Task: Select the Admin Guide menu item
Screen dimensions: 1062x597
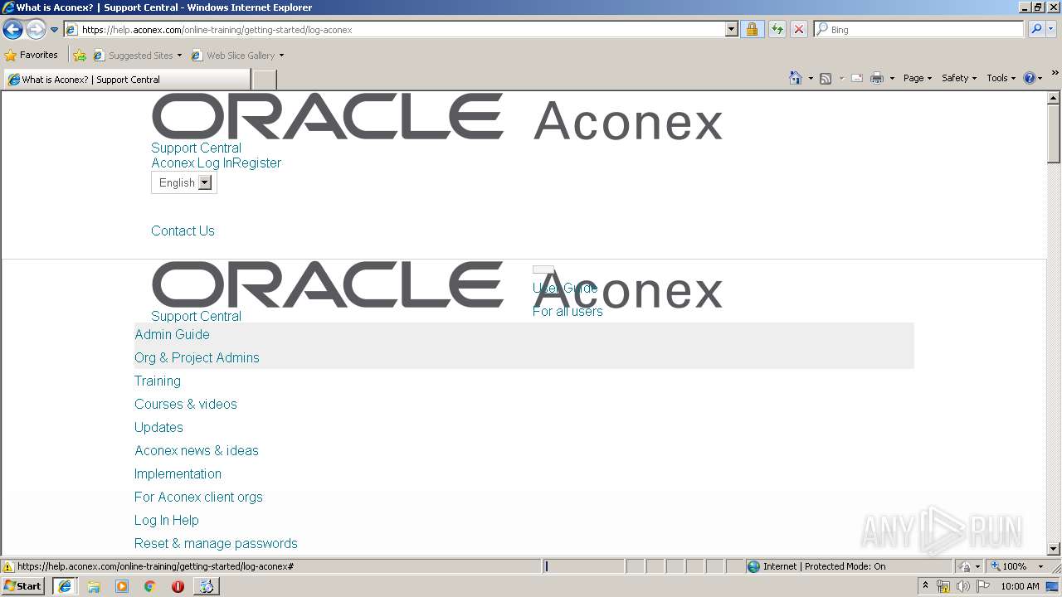Action: coord(172,334)
